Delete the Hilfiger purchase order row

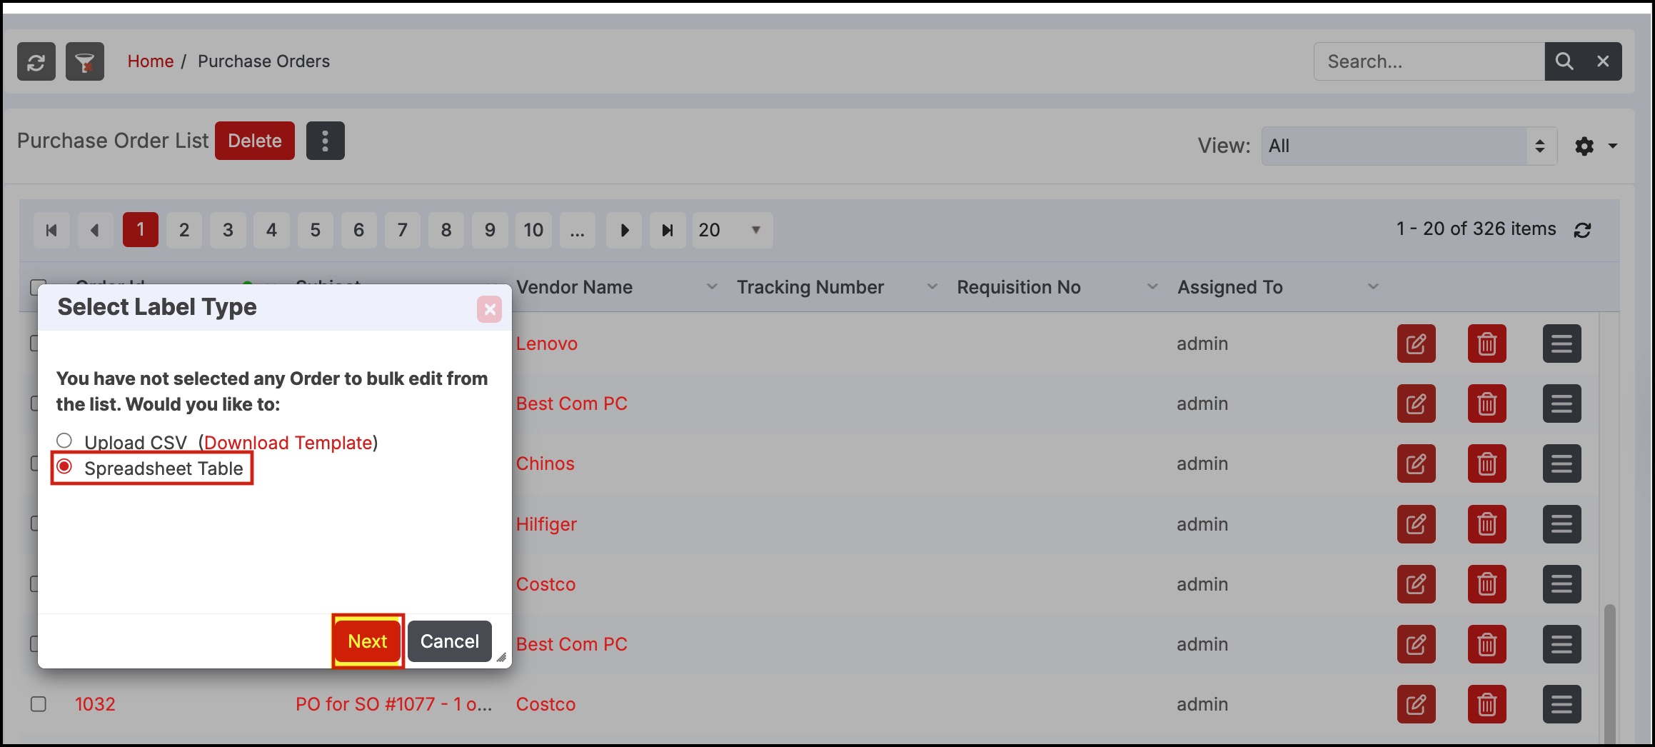tap(1487, 524)
